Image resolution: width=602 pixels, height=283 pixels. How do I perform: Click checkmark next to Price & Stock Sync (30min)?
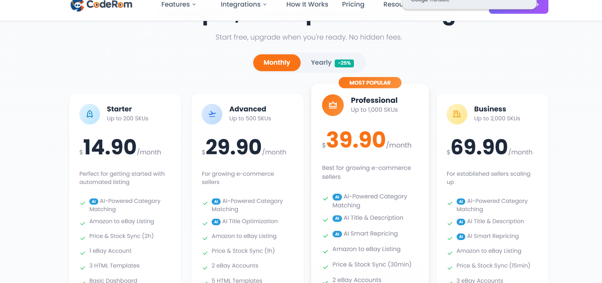[325, 267]
